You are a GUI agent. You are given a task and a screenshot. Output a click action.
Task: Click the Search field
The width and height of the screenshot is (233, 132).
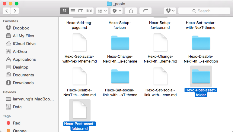point(204,11)
